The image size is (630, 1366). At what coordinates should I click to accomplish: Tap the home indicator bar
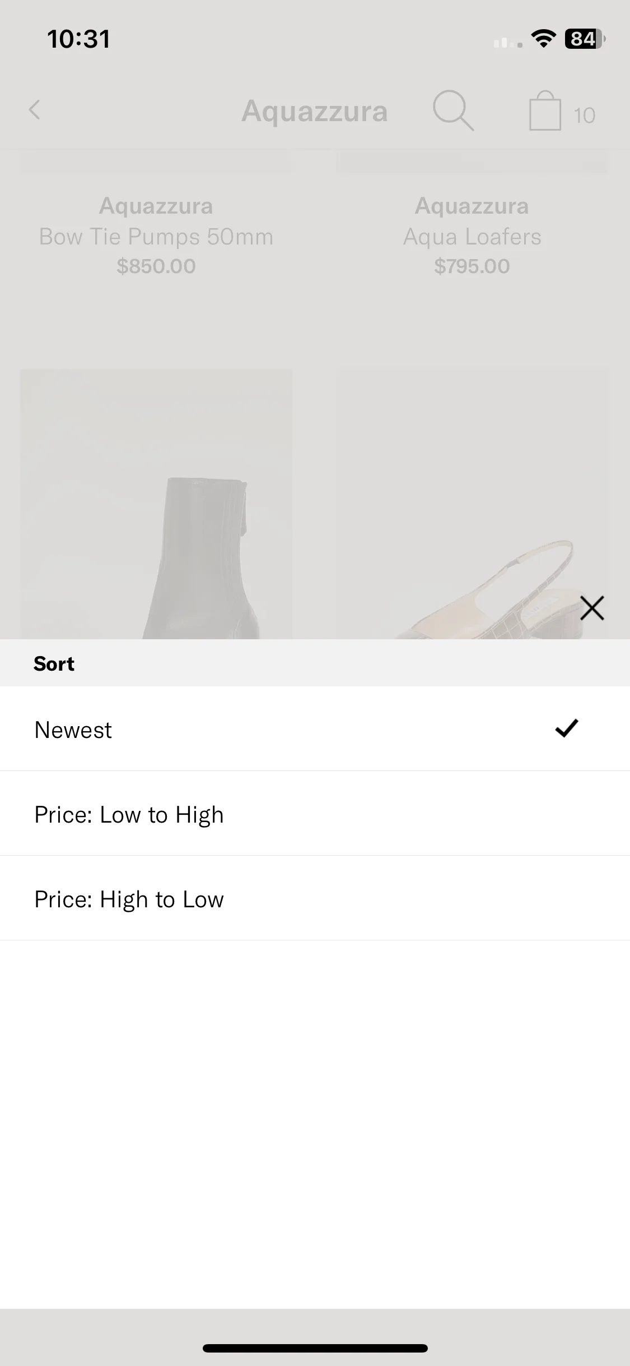(315, 1348)
